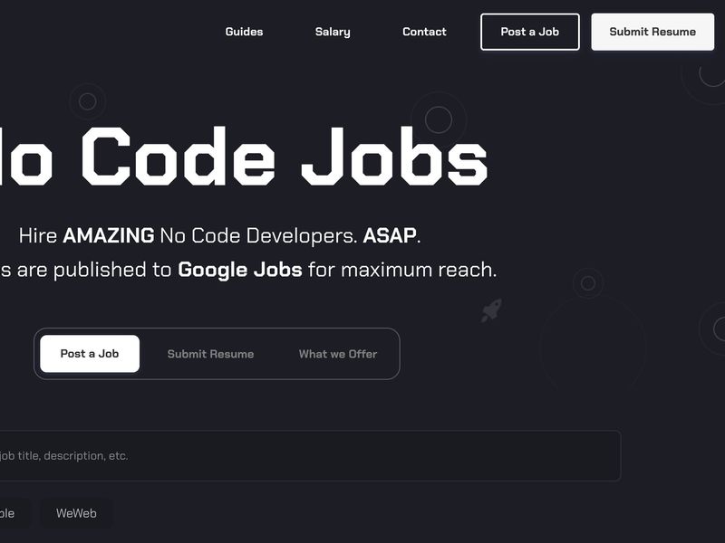The image size is (725, 543).
Task: Open the Guides navigation item
Action: pos(243,32)
